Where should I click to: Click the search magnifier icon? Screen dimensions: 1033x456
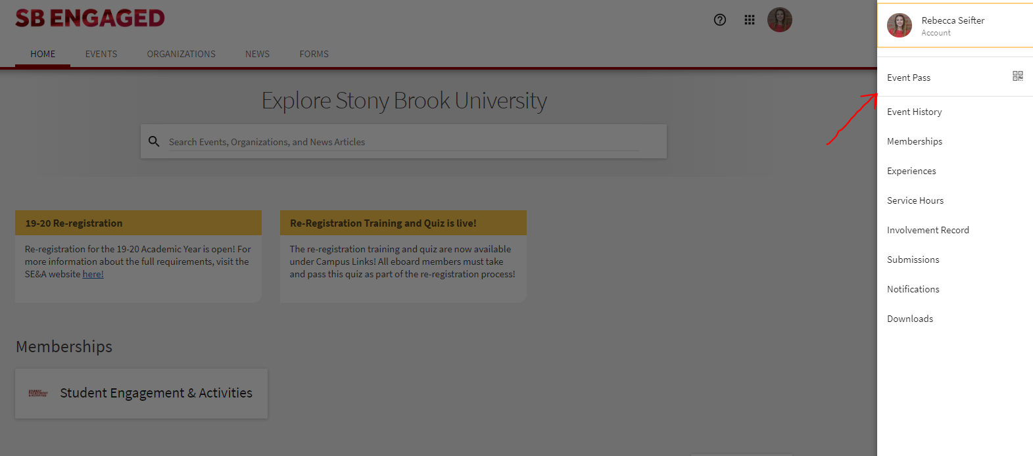154,141
